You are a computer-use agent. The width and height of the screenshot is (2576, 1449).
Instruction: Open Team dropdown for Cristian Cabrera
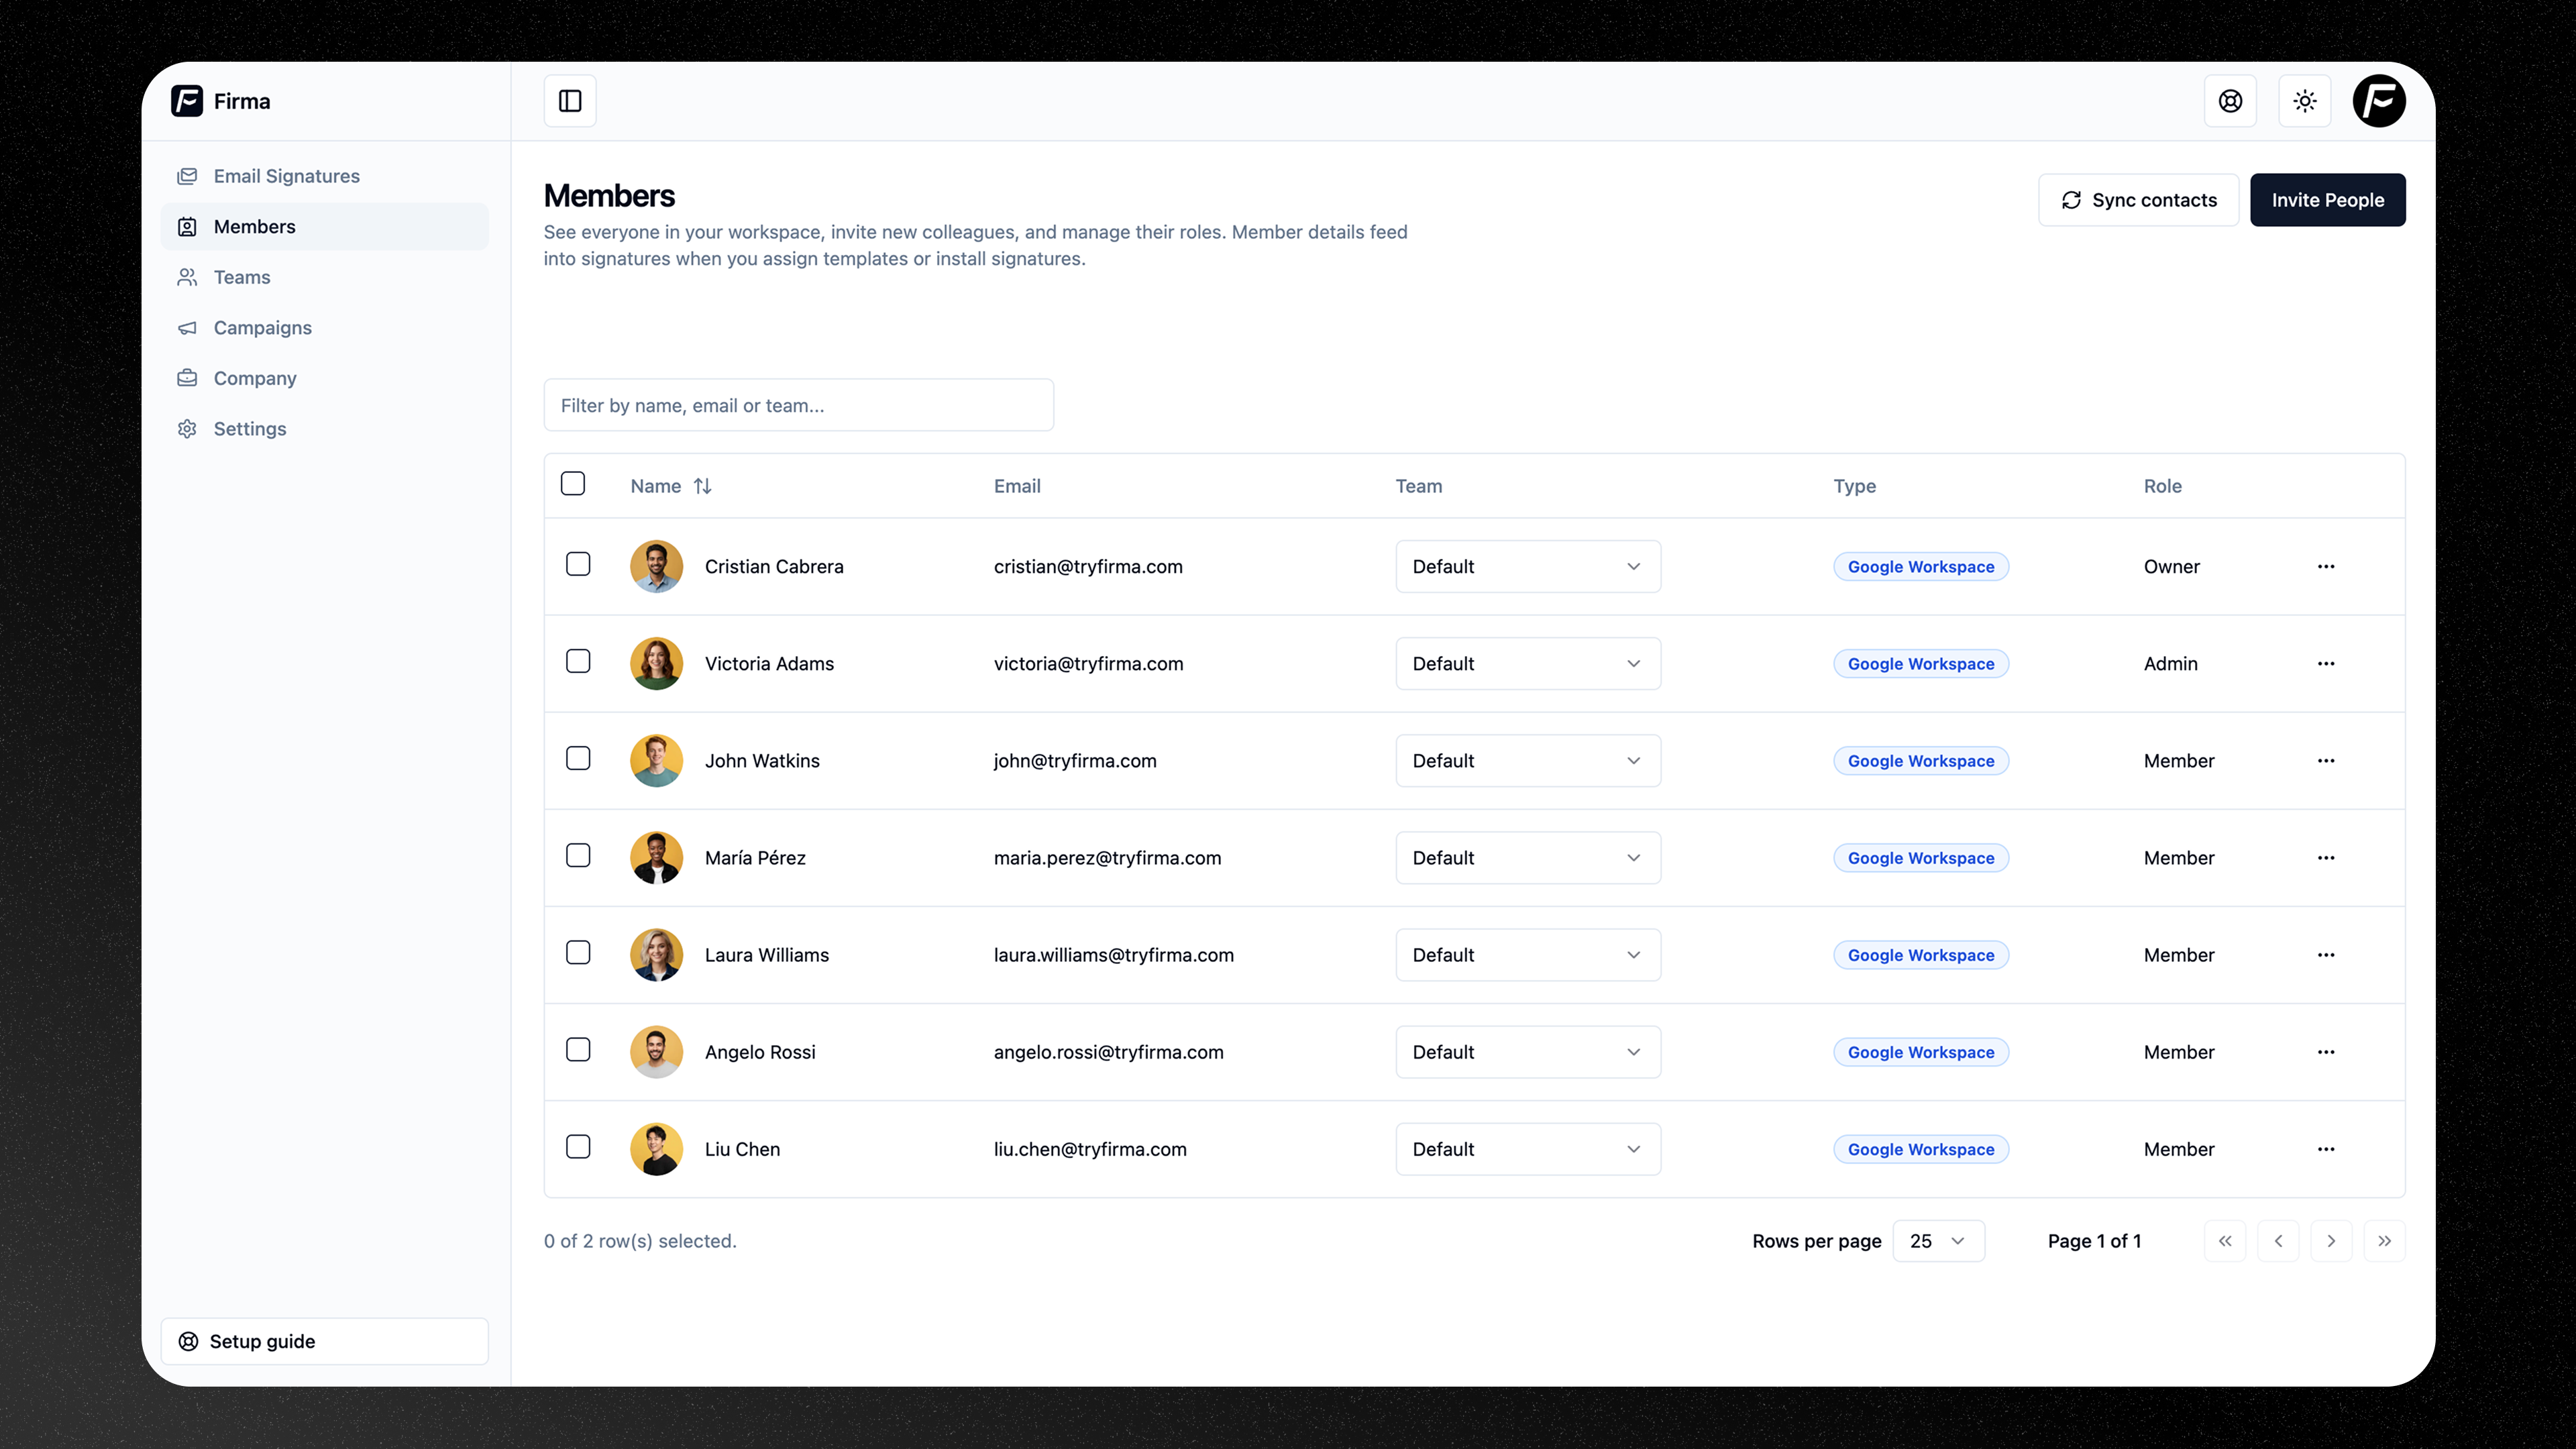point(1528,567)
